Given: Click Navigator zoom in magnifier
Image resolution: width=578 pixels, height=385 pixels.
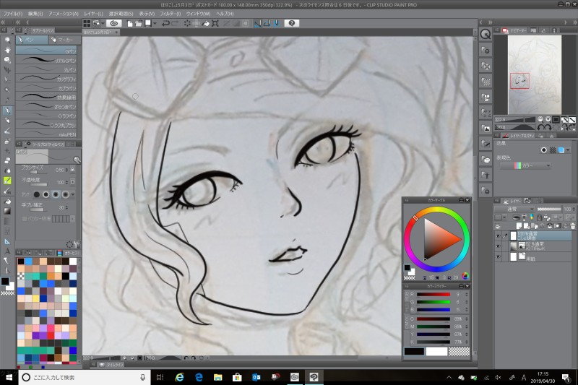Looking at the screenshot, I should pyautogui.click(x=548, y=119).
